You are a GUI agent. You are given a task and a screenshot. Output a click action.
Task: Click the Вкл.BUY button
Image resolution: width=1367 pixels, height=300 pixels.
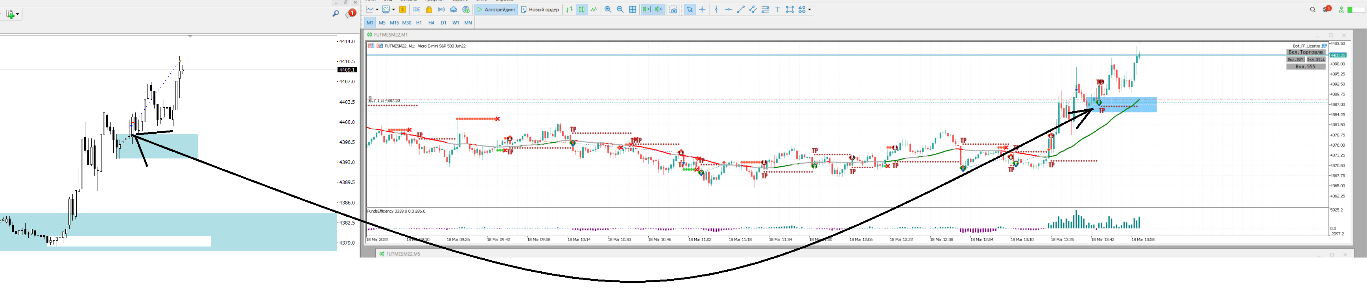[x=1295, y=59]
